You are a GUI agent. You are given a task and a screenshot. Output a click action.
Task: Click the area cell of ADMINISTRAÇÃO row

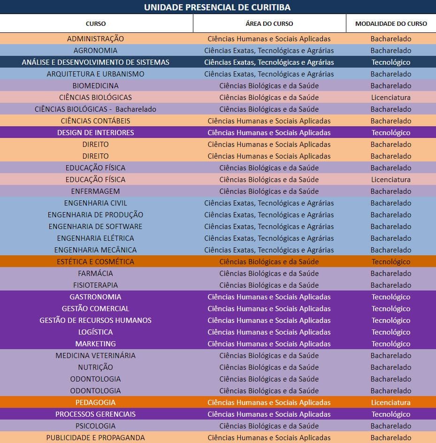coord(269,38)
